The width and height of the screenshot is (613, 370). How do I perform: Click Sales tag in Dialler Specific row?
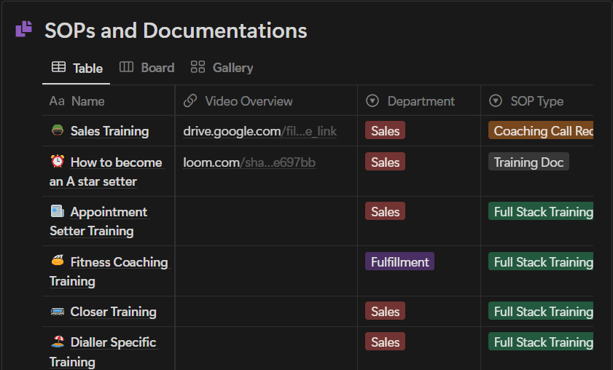[385, 342]
